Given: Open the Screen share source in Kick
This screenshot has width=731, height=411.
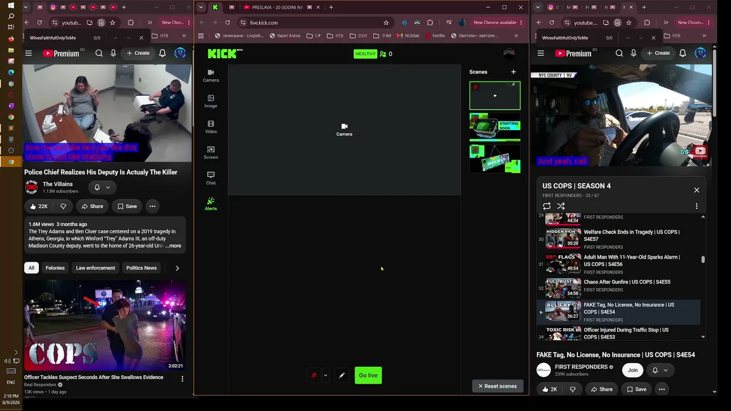Looking at the screenshot, I should click(x=211, y=152).
